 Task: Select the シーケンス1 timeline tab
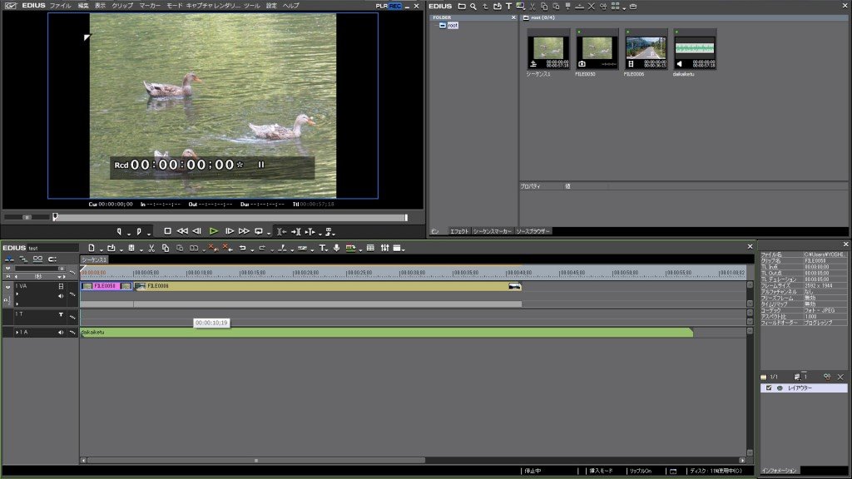point(95,259)
